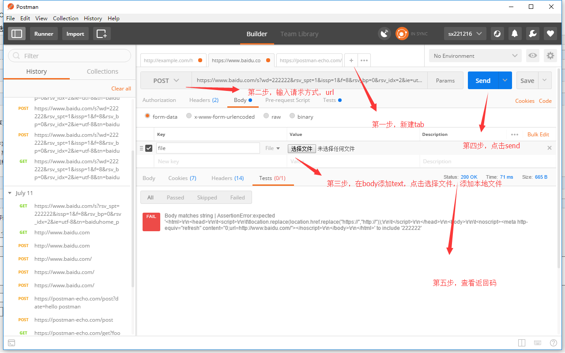Image resolution: width=565 pixels, height=353 pixels.
Task: Open the Authorization request tab
Action: click(159, 100)
